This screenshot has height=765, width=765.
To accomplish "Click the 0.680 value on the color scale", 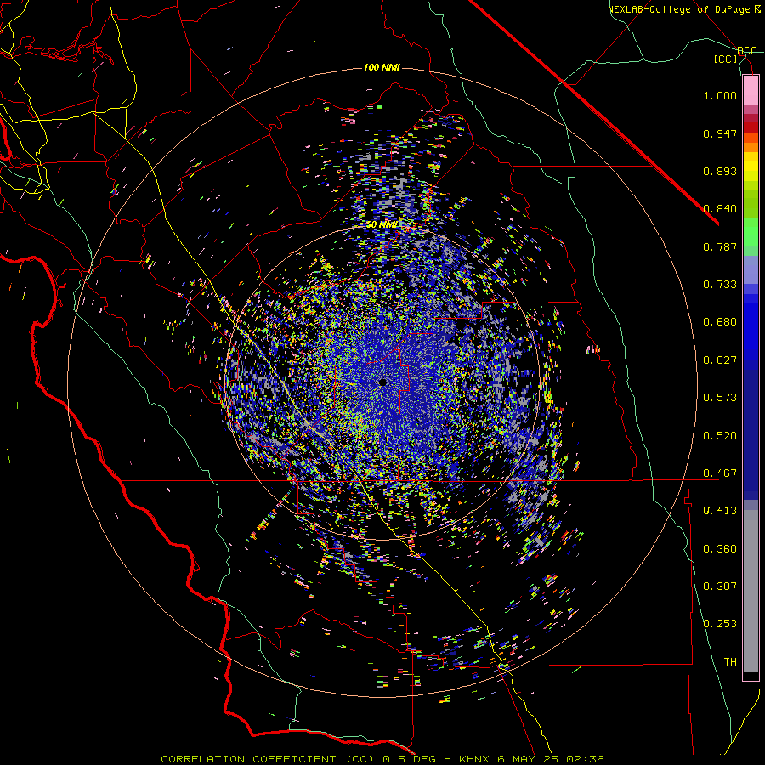I will pos(720,322).
